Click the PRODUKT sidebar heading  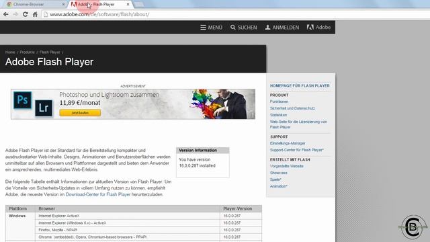coord(279,95)
